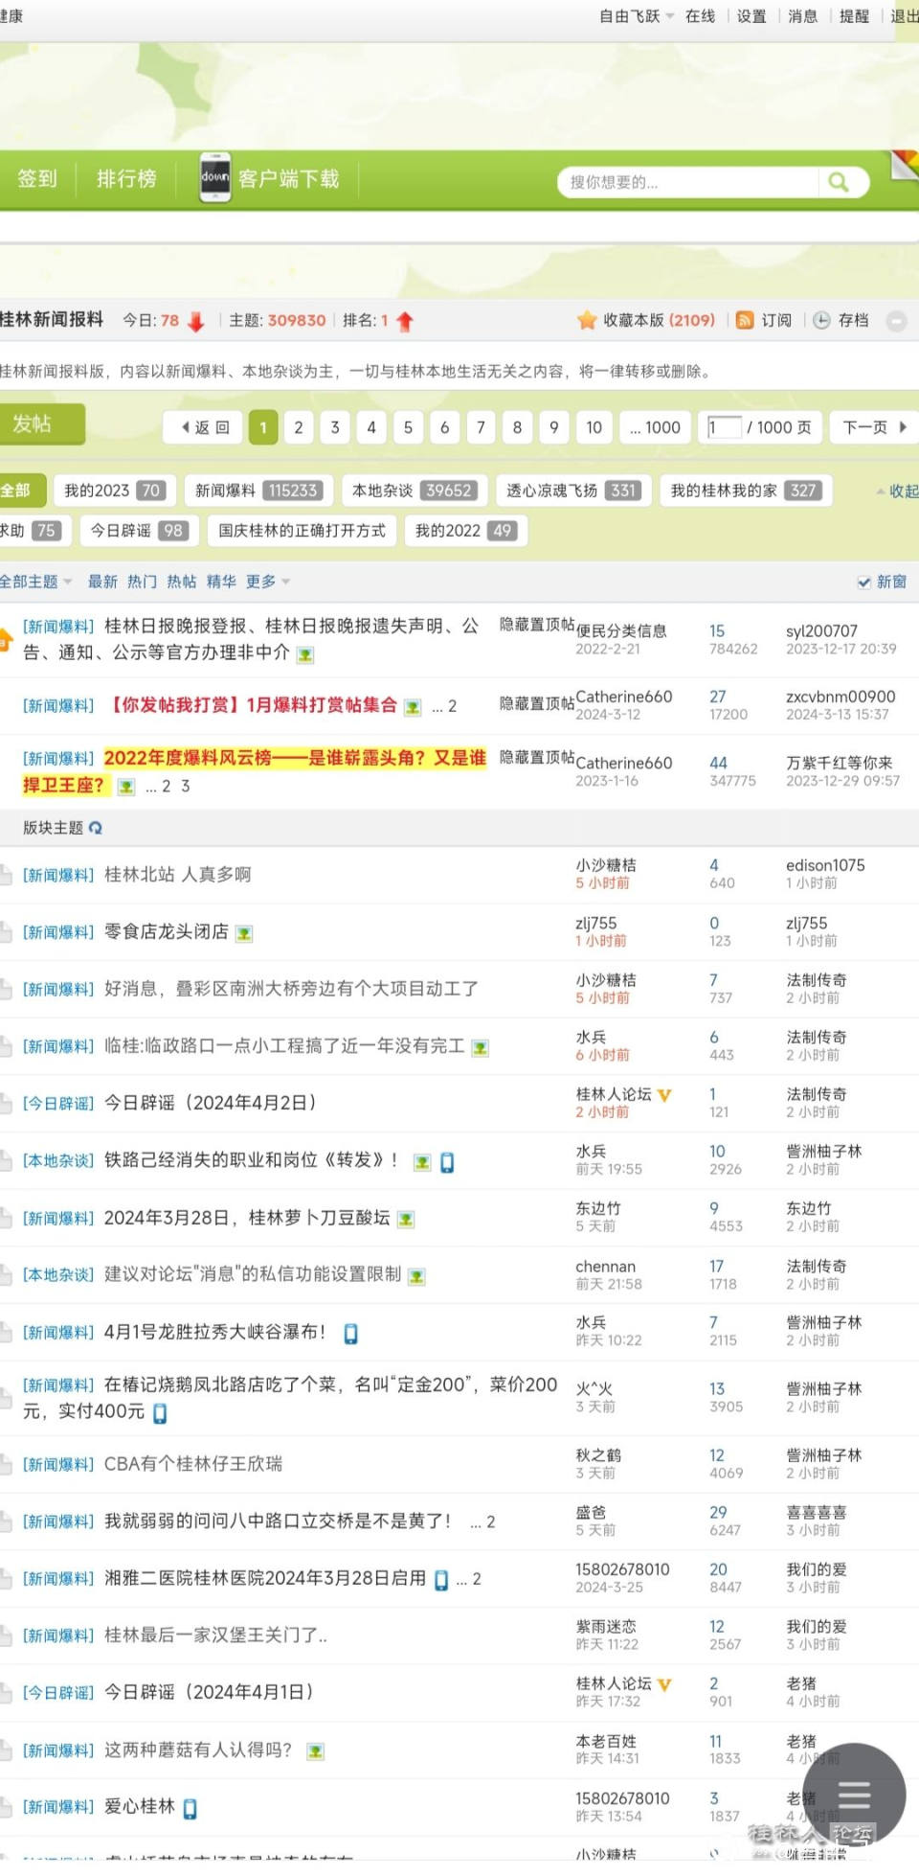The image size is (919, 1876).
Task: Open the floating hamburger menu button
Action: [854, 1795]
